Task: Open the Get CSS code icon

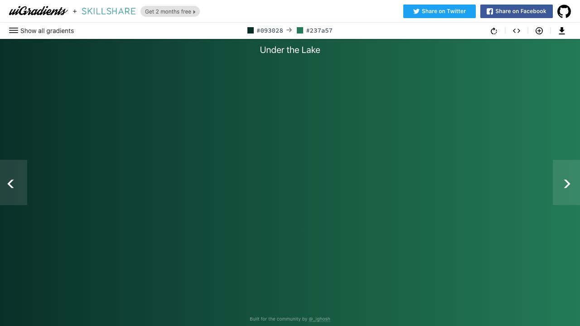Action: [517, 31]
